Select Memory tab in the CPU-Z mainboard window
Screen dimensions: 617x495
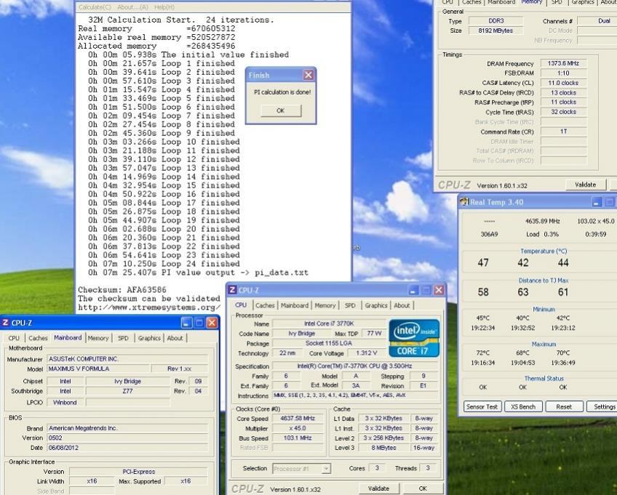[98, 338]
